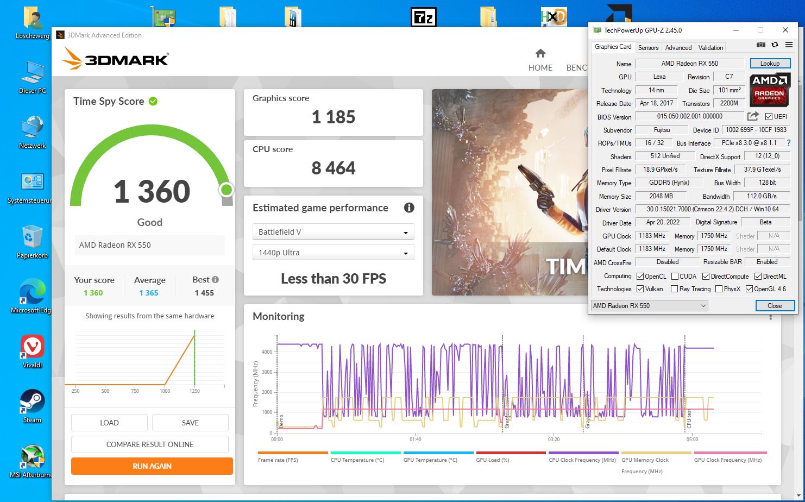
Task: Take GPU-Z screenshot with camera icon
Action: pos(760,45)
